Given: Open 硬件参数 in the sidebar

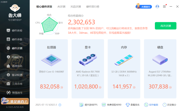Looking at the screenshot, I should point(15,39).
